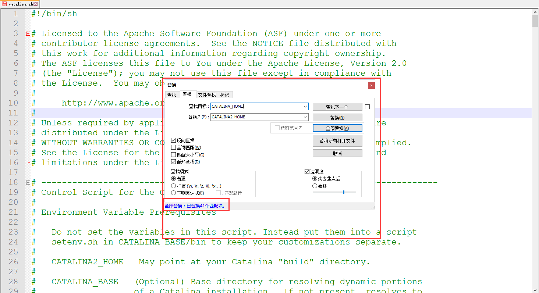Toggle the checkbox beside 查找下一个 button
The width and height of the screenshot is (539, 293).
coord(367,107)
